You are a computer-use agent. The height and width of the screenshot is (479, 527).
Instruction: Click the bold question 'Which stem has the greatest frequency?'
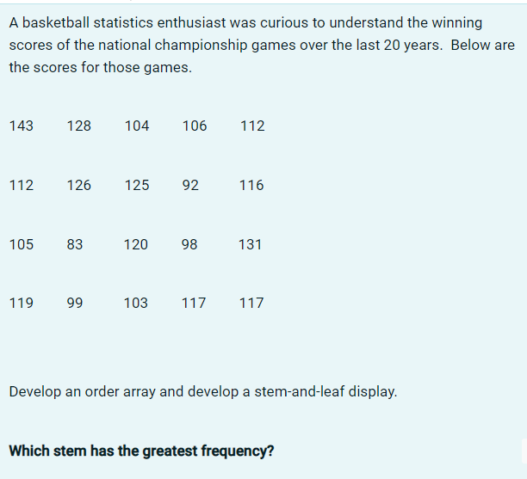pyautogui.click(x=141, y=451)
